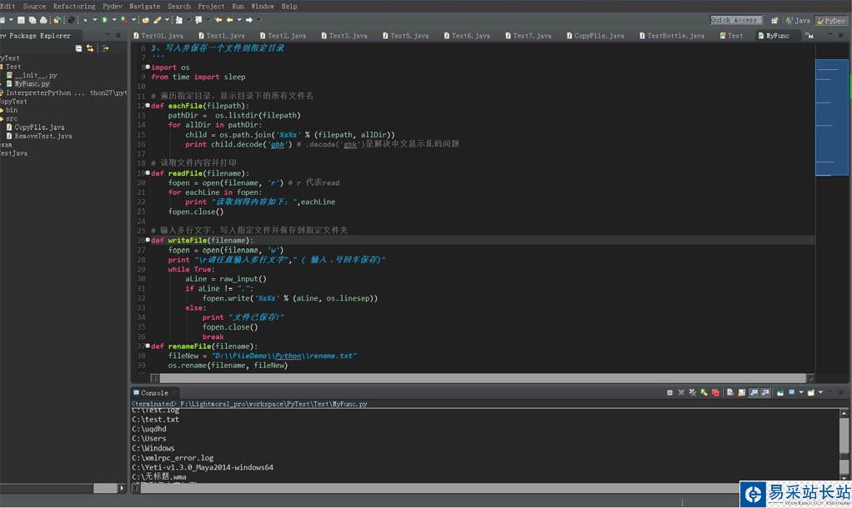Screen dimensions: 852x508
Task: Click the green Run button in toolbar
Action: (x=104, y=20)
